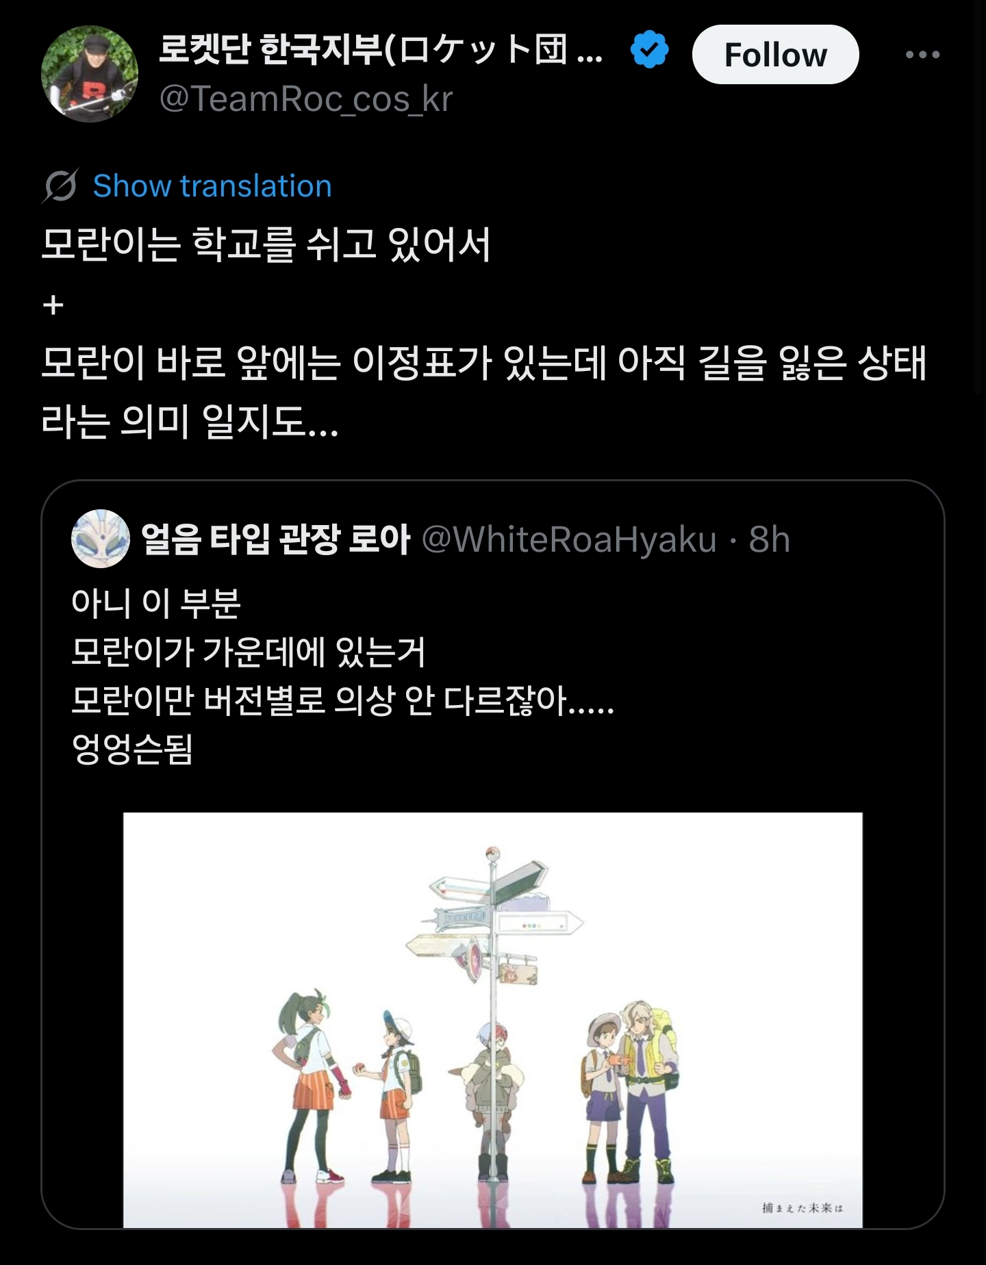Follow the 로켓단 한국지부 account
This screenshot has width=986, height=1265.
(775, 55)
